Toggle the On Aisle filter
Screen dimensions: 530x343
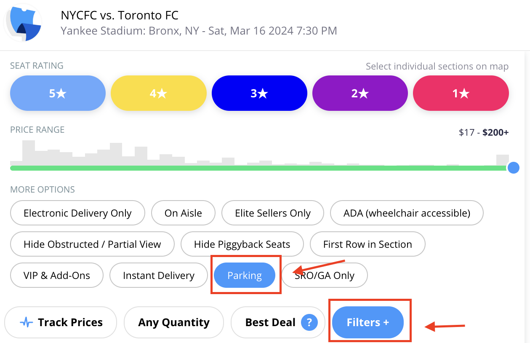183,213
